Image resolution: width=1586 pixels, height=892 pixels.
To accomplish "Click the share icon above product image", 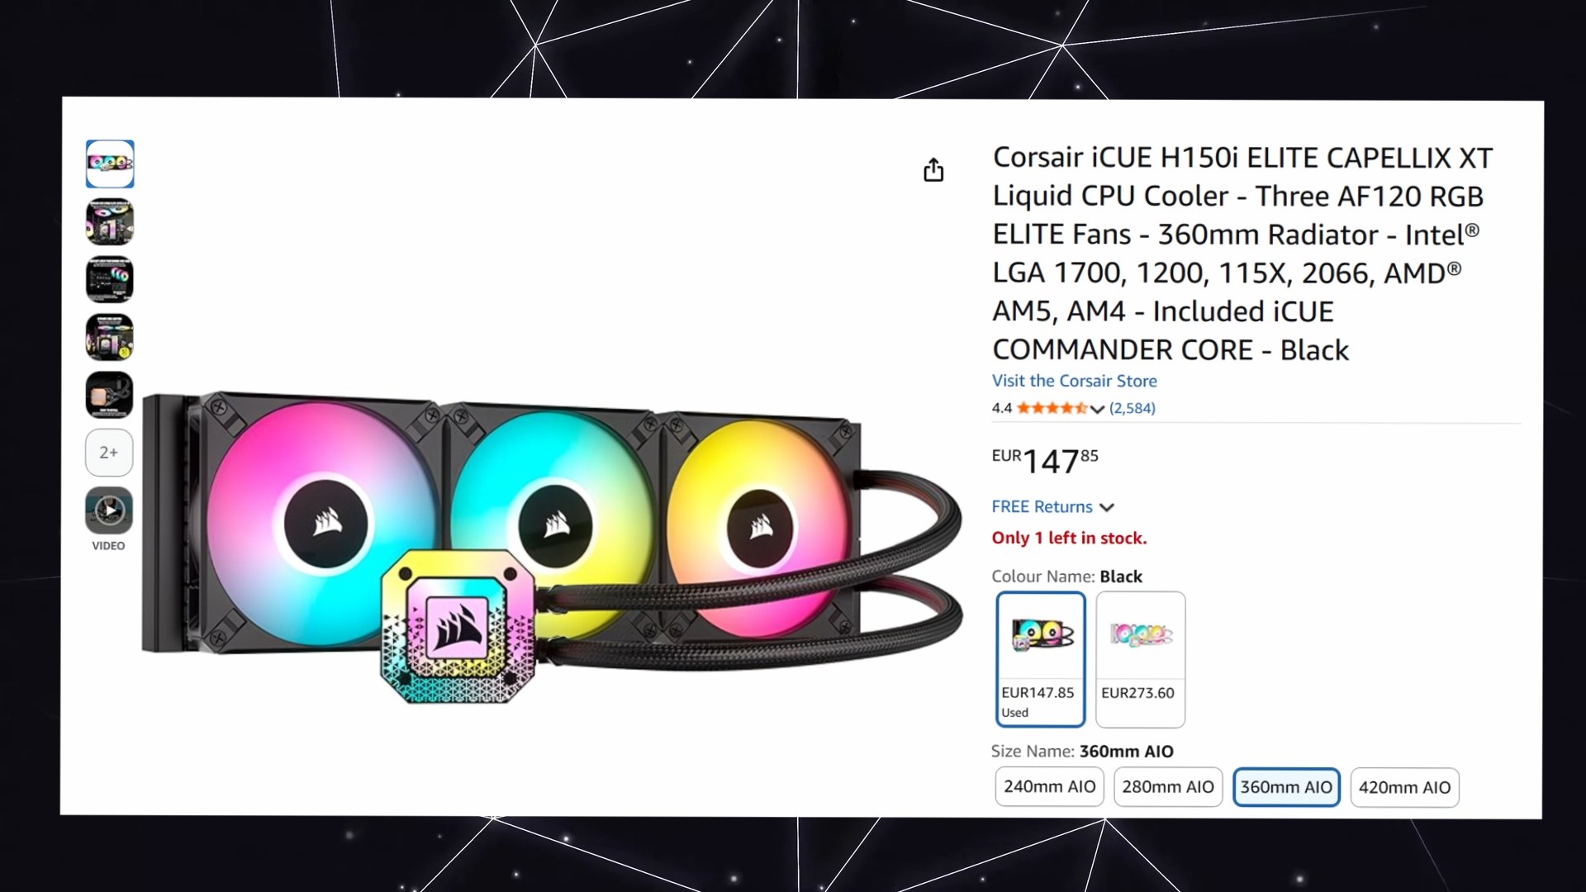I will [933, 169].
